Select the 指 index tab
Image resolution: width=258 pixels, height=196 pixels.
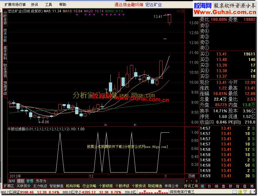click(x=237, y=186)
